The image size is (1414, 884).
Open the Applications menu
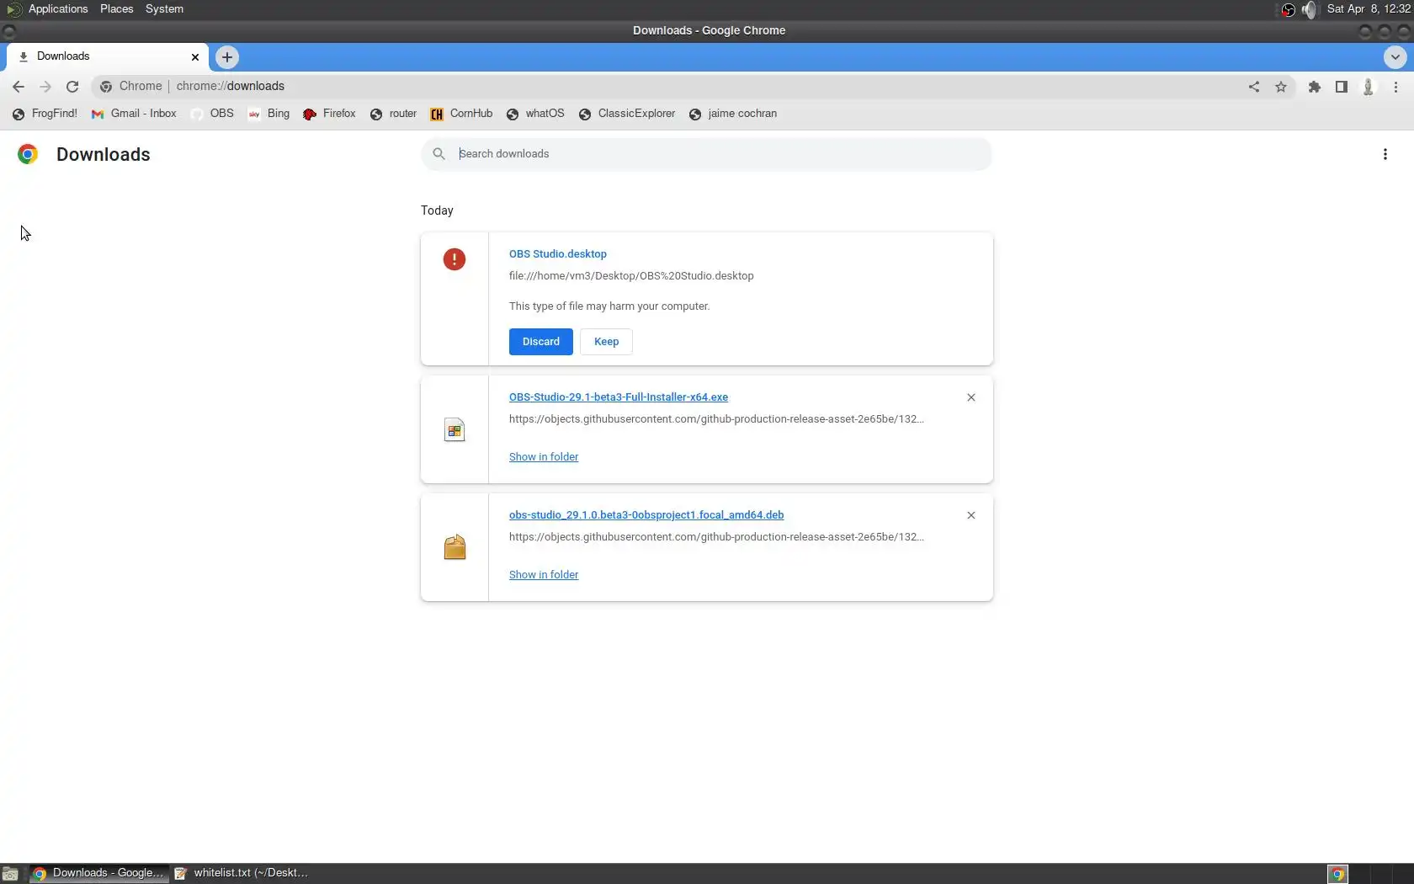click(x=58, y=9)
